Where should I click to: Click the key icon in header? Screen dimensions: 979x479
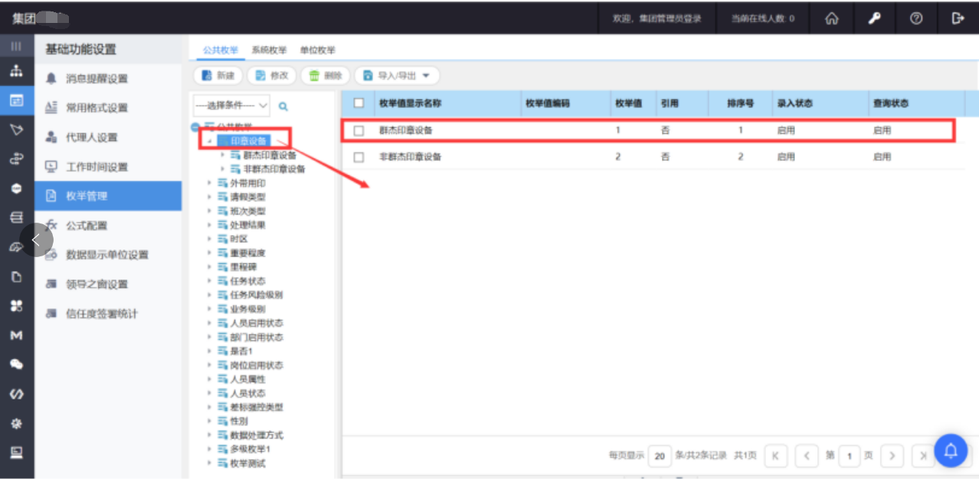(x=874, y=18)
